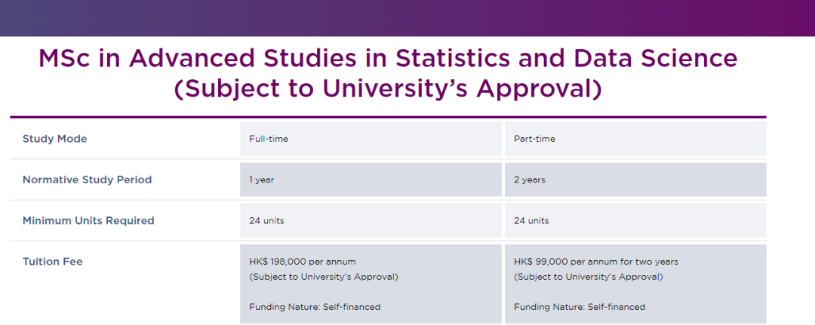
Task: Click the MSc in Advanced Studies title
Action: (x=388, y=58)
